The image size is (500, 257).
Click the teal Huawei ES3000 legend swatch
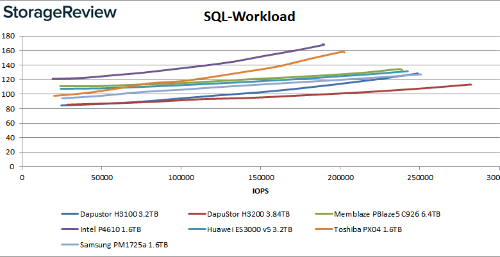(x=196, y=229)
